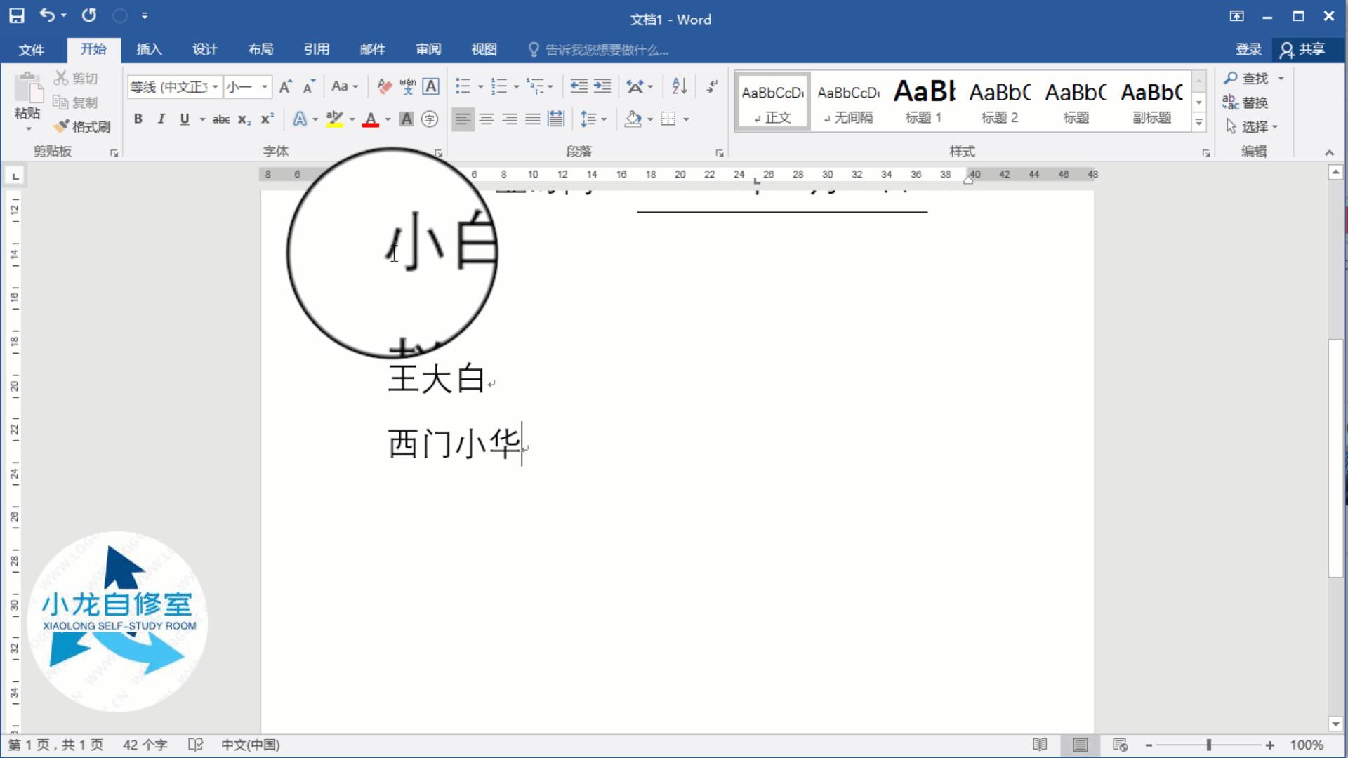Toggle italic formatting
Image resolution: width=1348 pixels, height=758 pixels.
[x=160, y=119]
